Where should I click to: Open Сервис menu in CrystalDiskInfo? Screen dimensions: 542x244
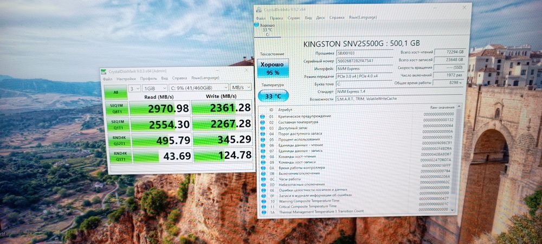(294, 18)
